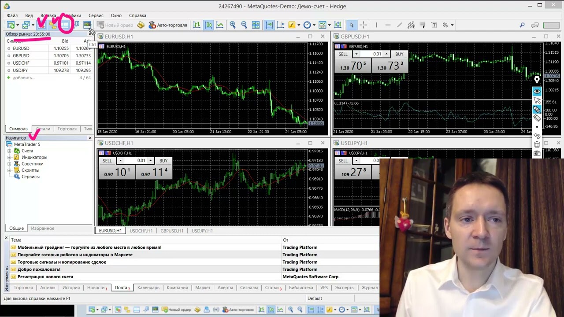This screenshot has height=317, width=564.
Task: Open MetaEditor with the gold book icon
Action: pyautogui.click(x=141, y=25)
